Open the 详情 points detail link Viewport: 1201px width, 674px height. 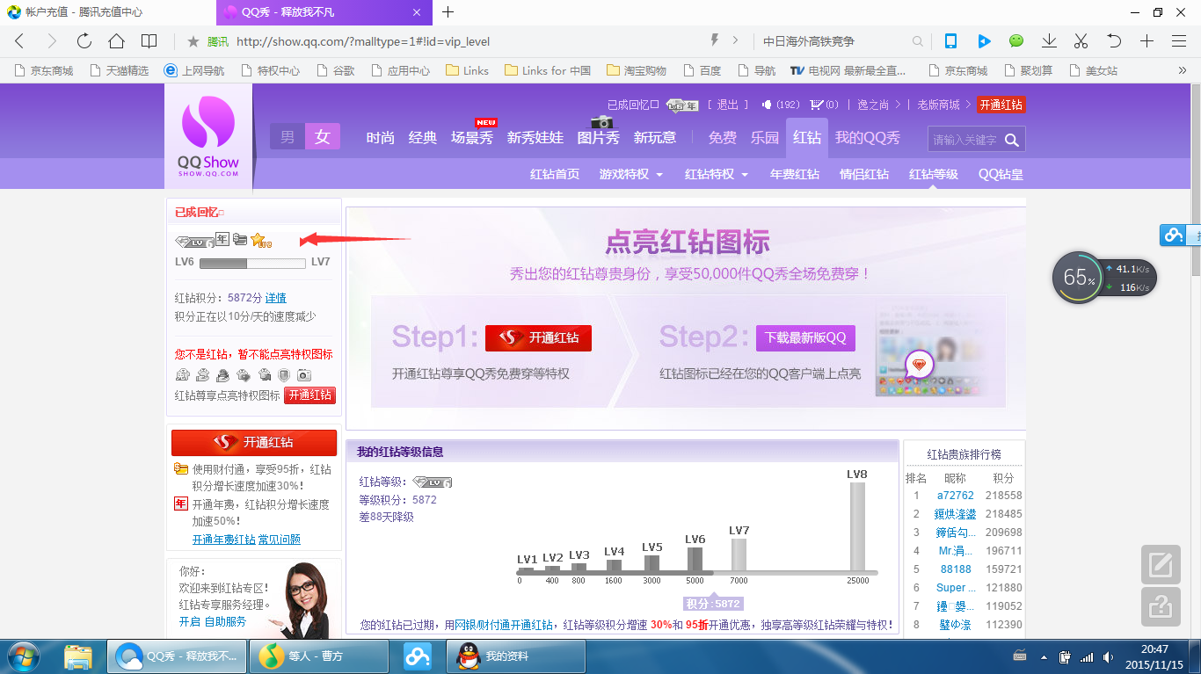pos(276,298)
